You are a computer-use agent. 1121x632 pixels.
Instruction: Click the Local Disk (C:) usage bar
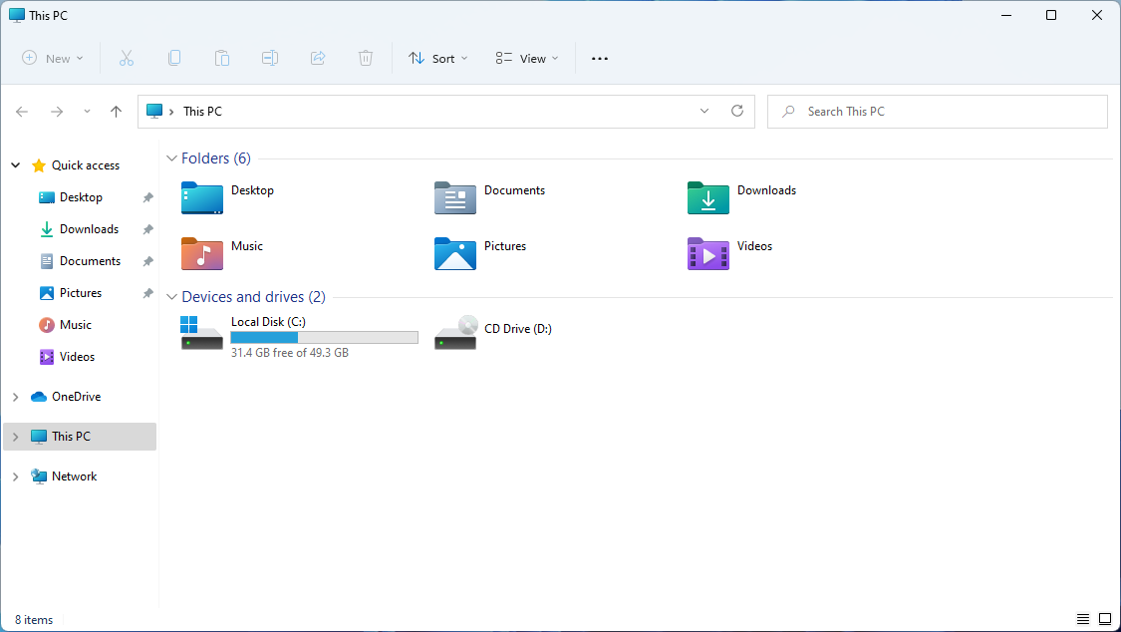click(x=325, y=338)
